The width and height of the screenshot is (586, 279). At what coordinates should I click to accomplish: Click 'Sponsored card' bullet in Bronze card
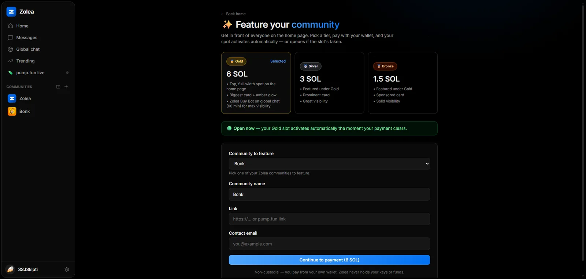click(x=389, y=95)
